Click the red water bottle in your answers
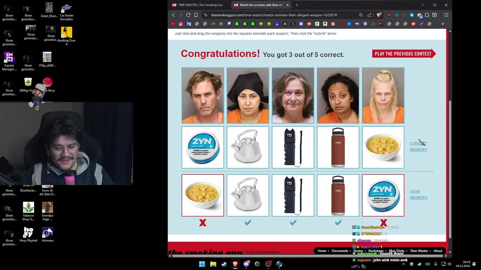The image size is (481, 270). coord(338,195)
